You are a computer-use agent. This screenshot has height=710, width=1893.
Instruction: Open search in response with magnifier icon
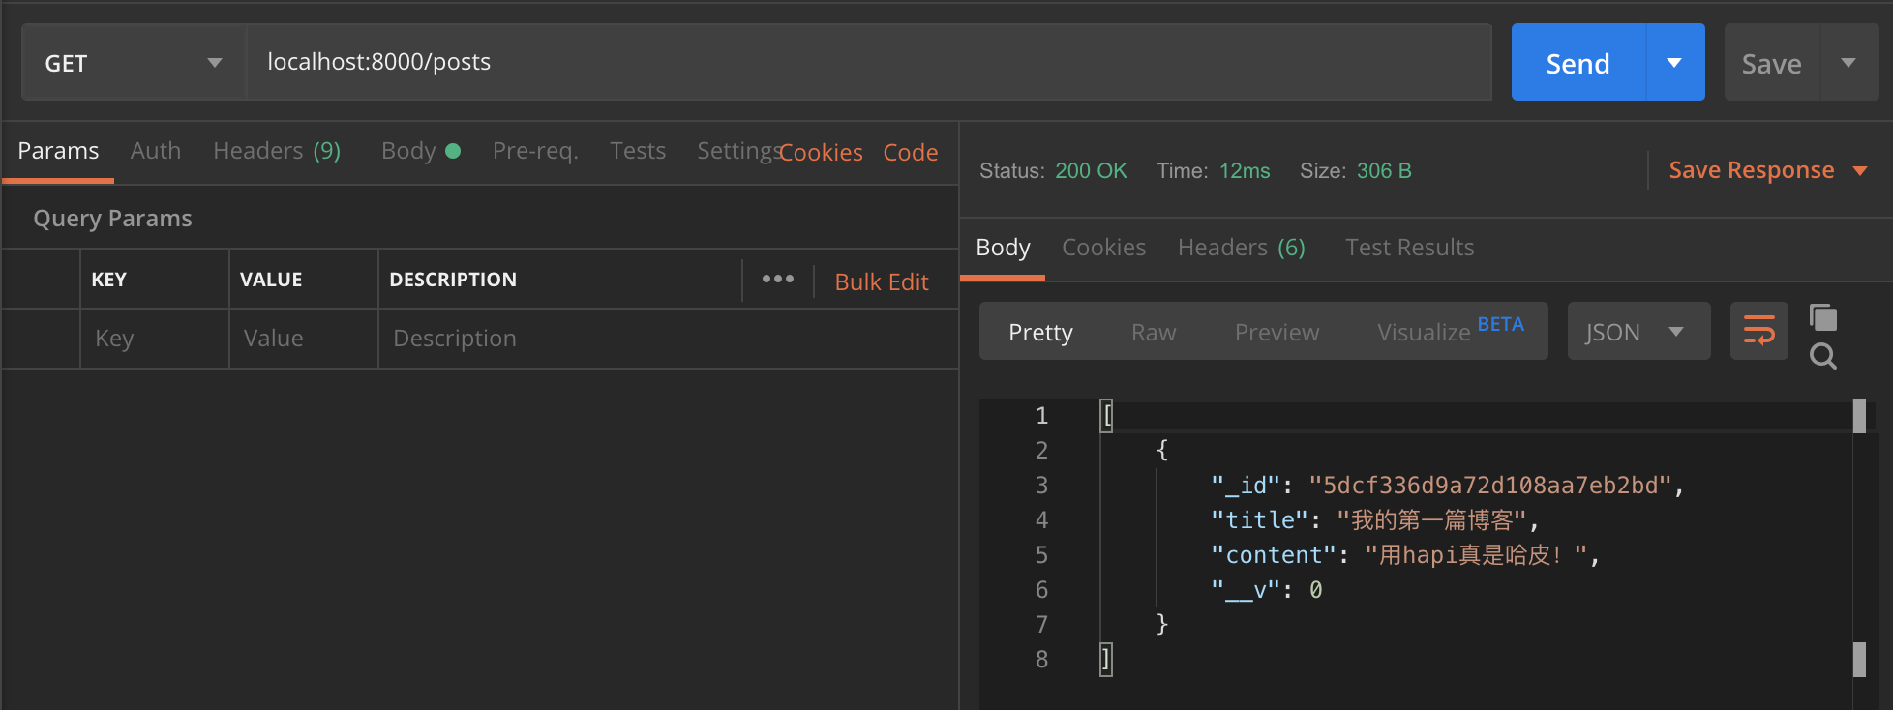1823,357
